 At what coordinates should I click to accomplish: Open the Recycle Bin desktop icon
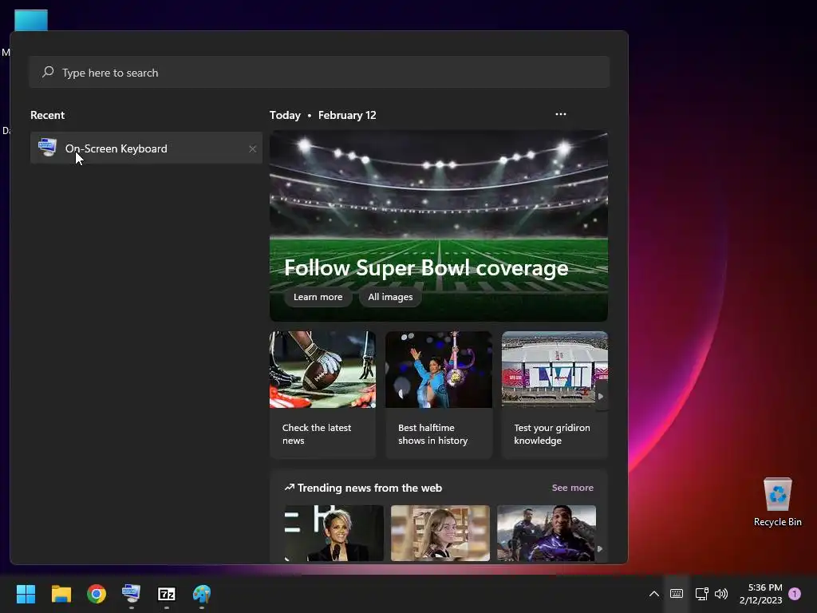(x=777, y=502)
